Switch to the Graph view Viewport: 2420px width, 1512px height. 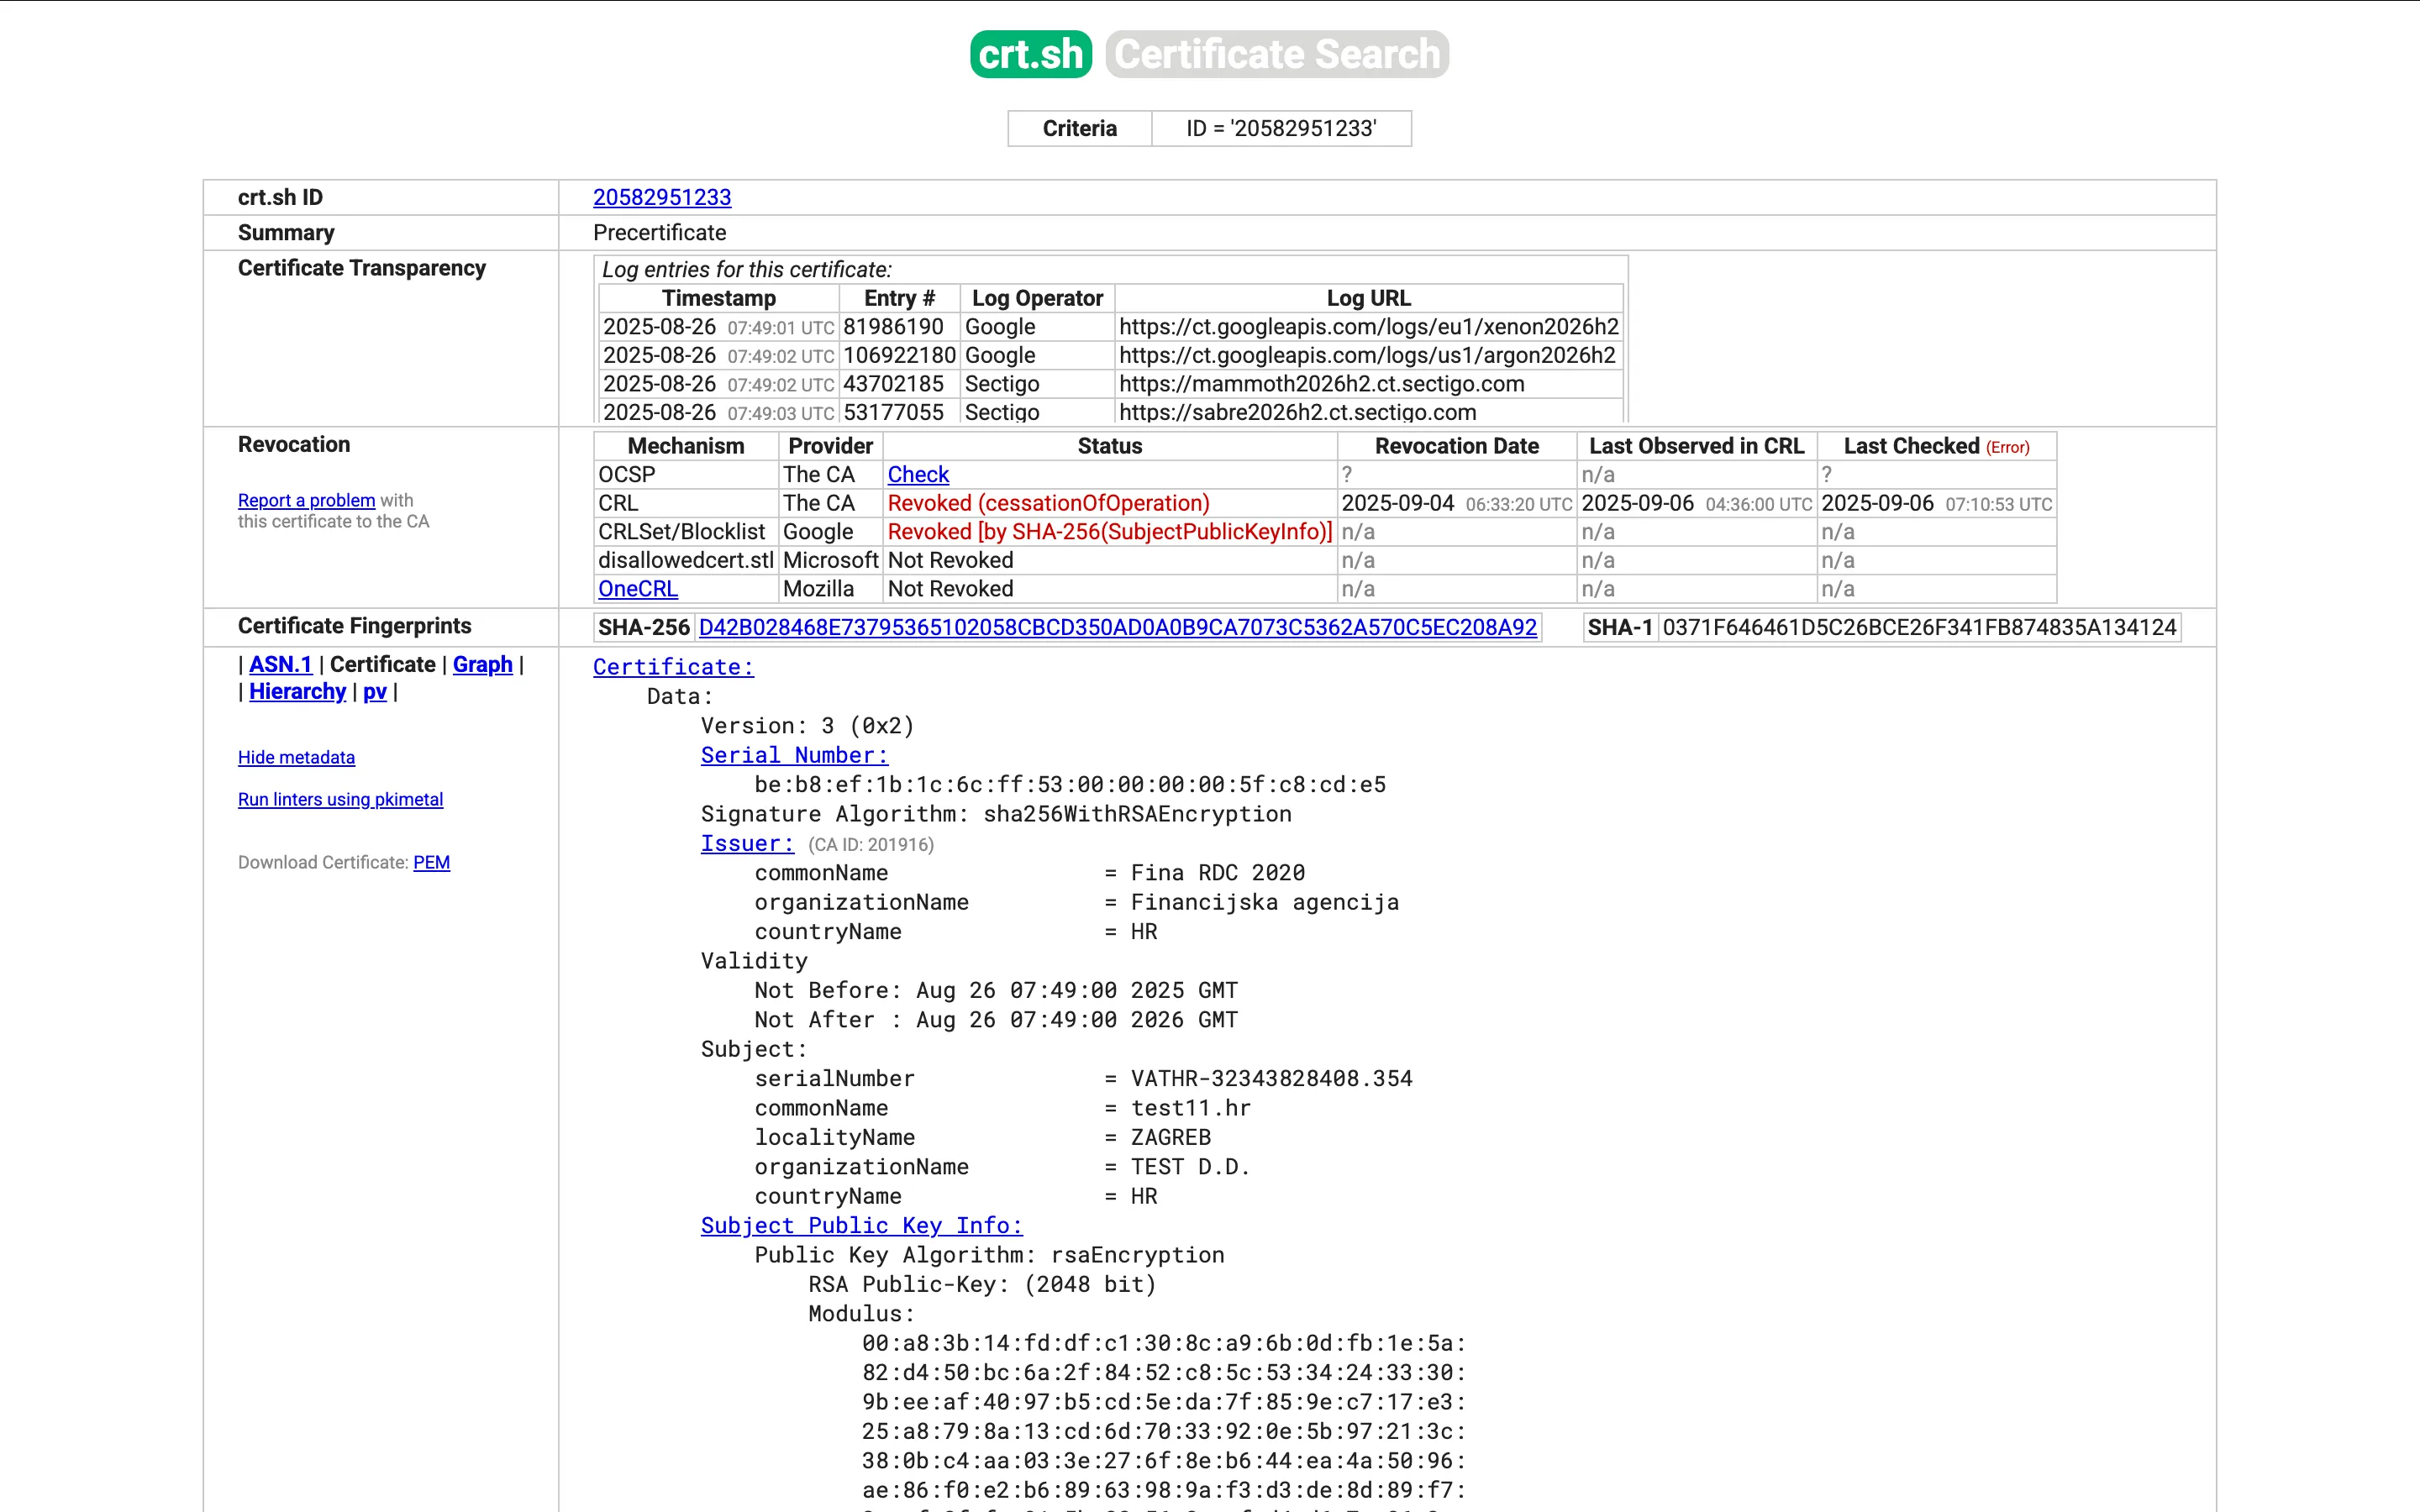[482, 664]
